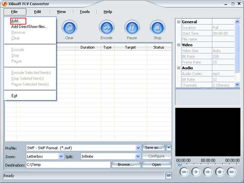244x183 pixels.
Task: Click the preview seek slider handle
Action: pos(180,164)
